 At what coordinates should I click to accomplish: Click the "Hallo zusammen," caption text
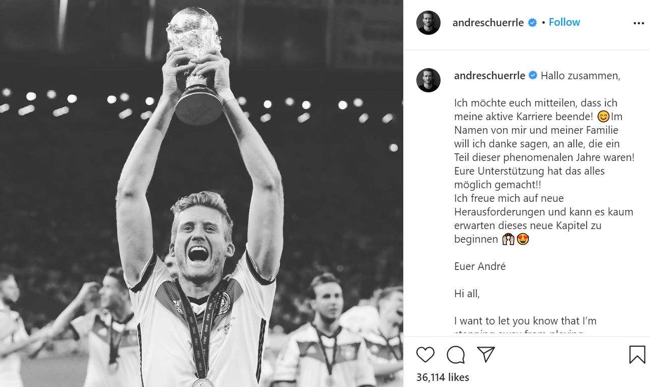(580, 76)
